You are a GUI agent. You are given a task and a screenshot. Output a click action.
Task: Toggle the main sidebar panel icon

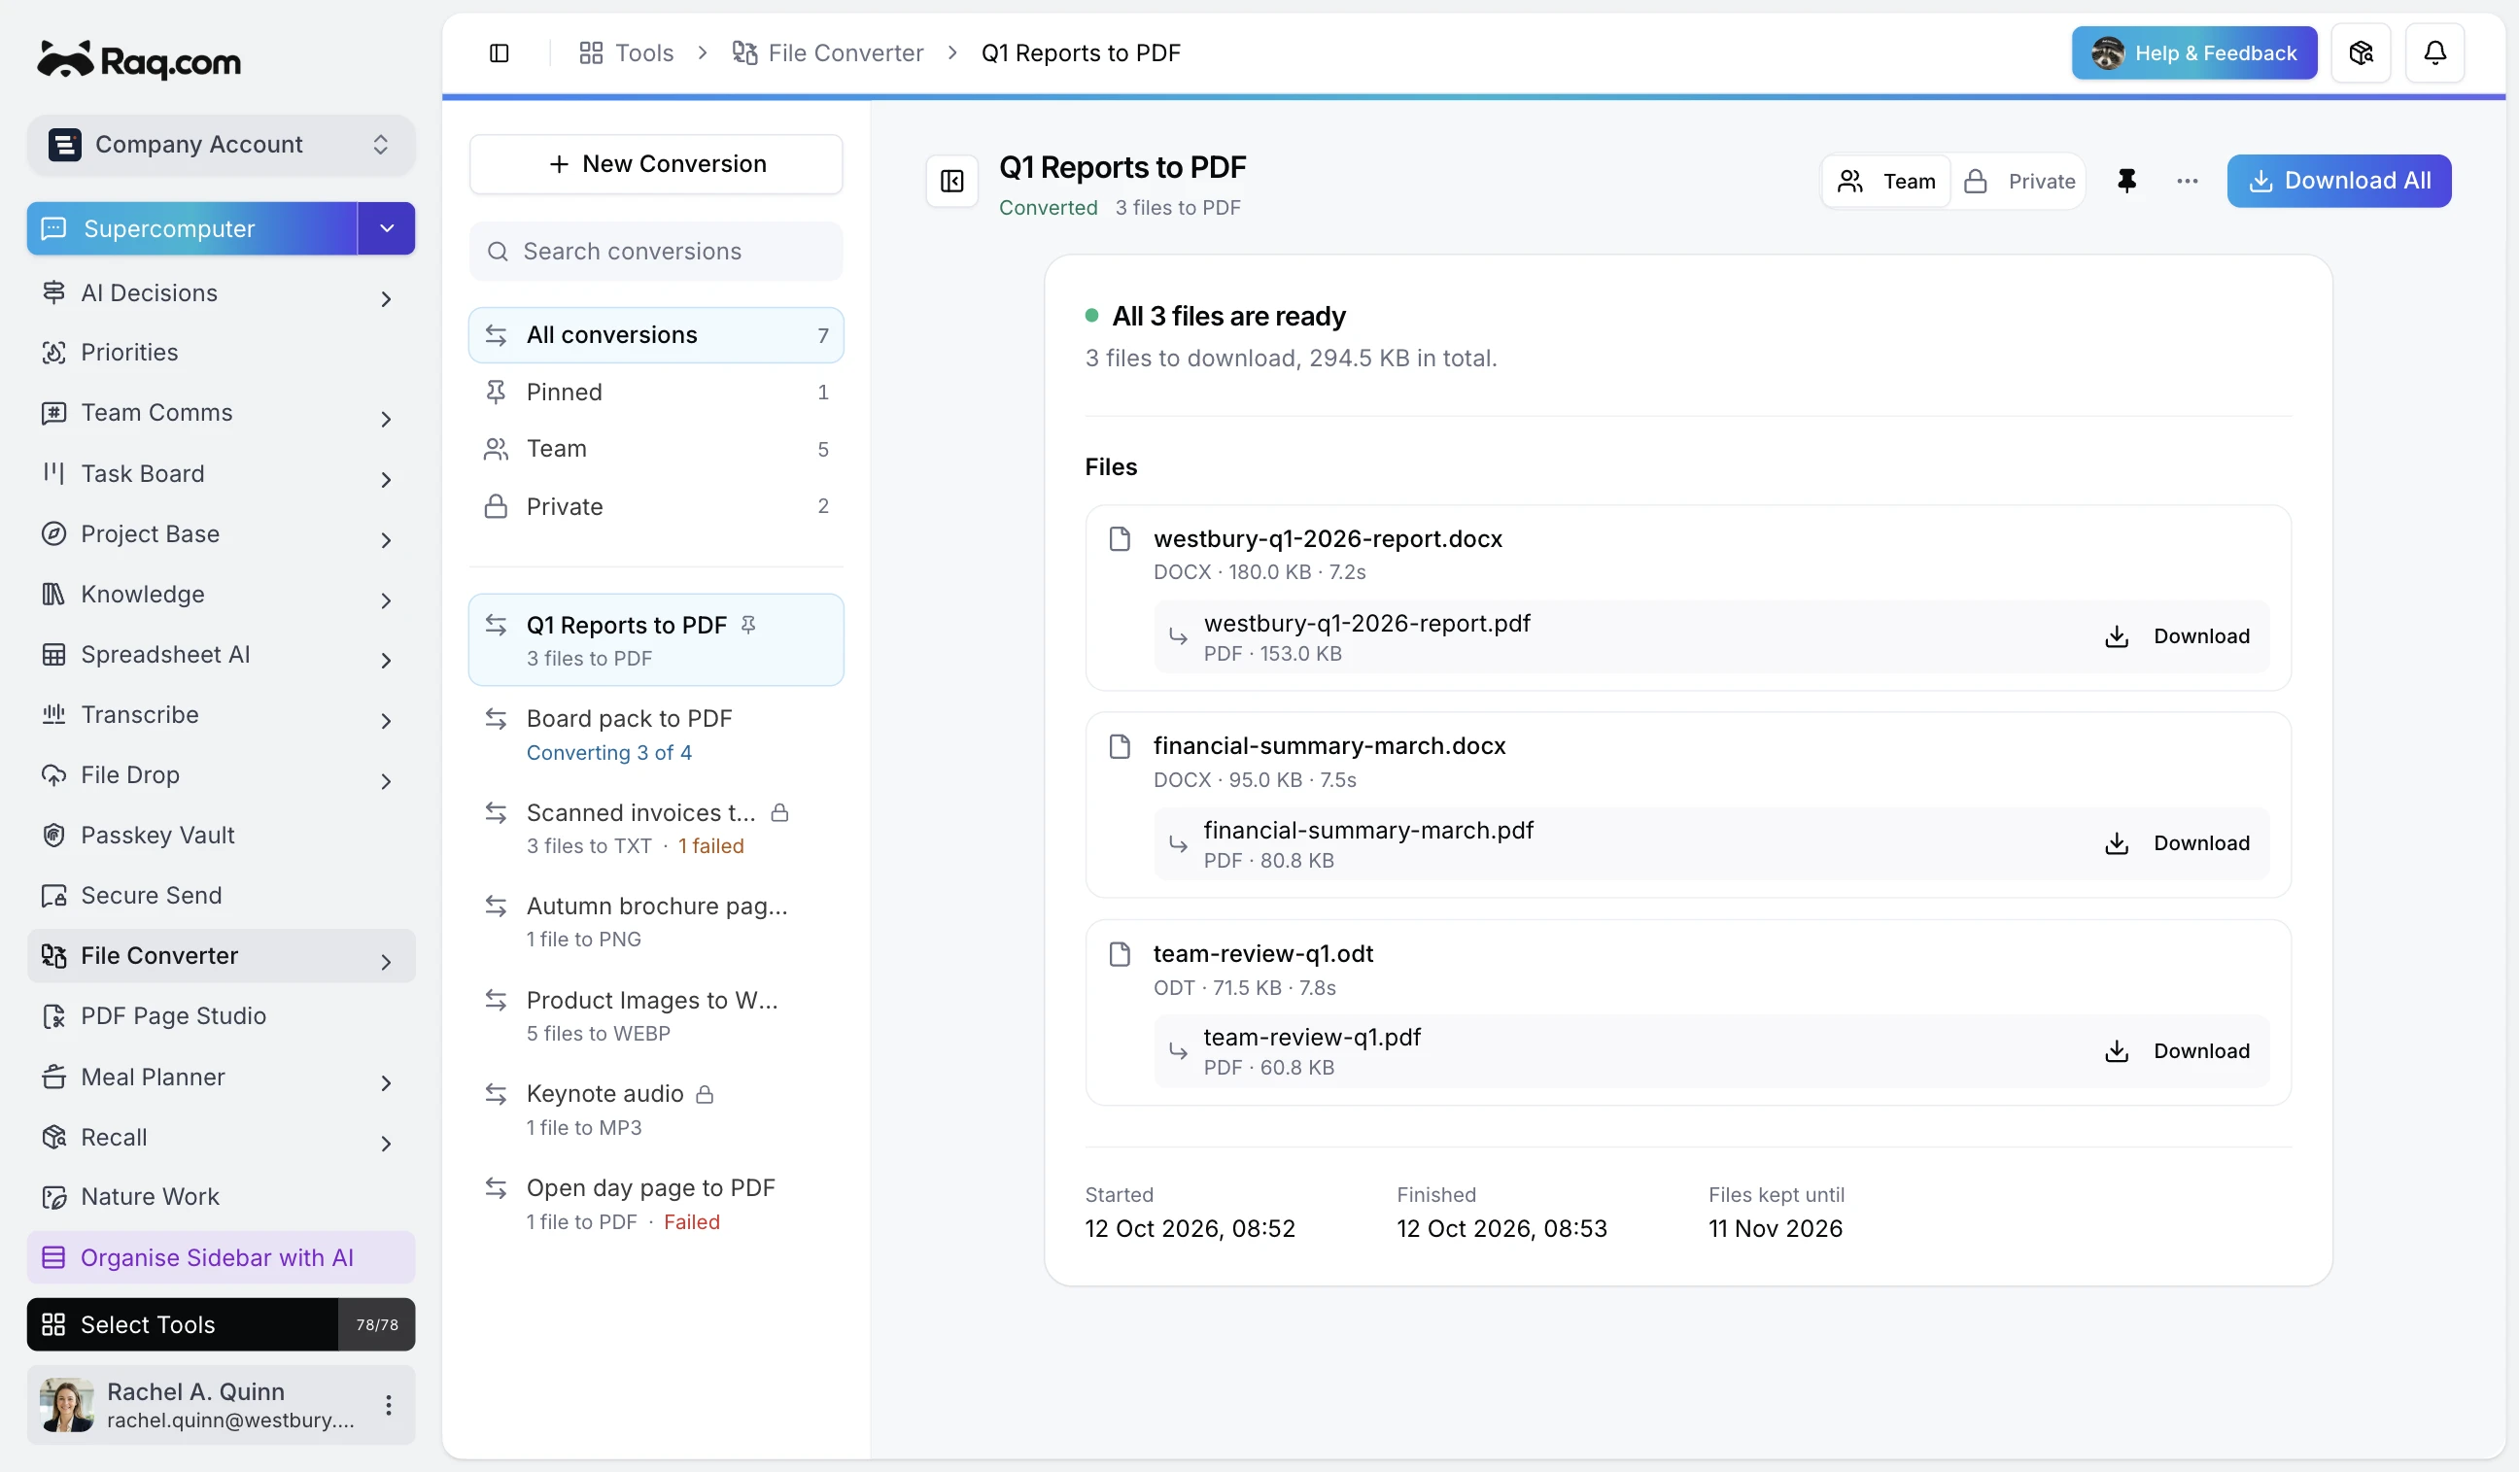499,53
